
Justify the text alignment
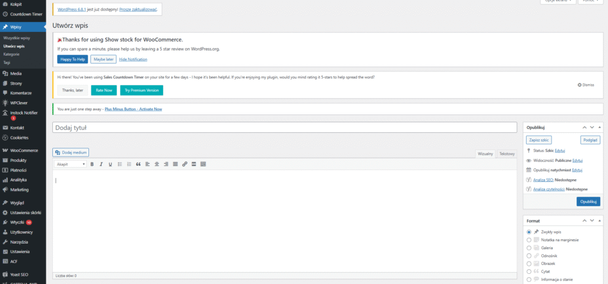point(175,164)
